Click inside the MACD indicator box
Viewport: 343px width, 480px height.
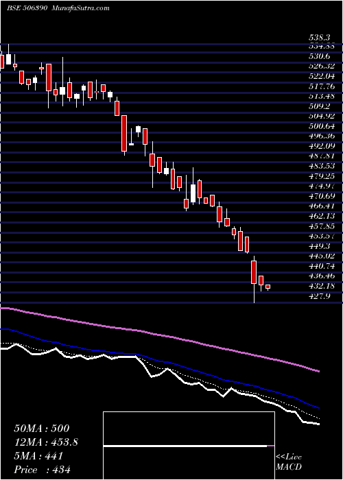pyautogui.click(x=189, y=446)
